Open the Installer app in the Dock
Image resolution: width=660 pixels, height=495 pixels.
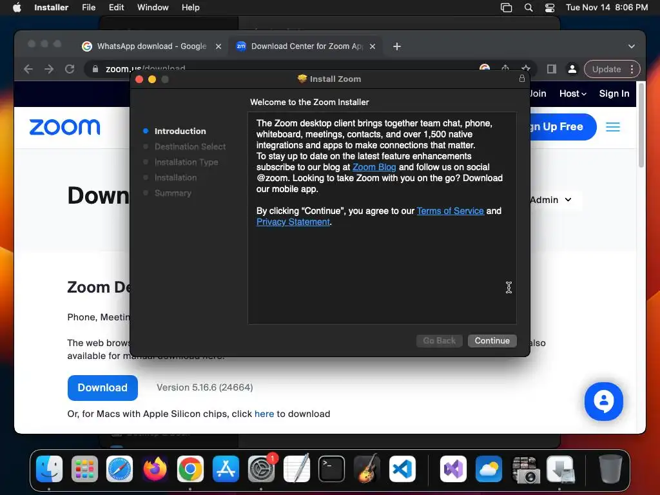[x=560, y=469]
